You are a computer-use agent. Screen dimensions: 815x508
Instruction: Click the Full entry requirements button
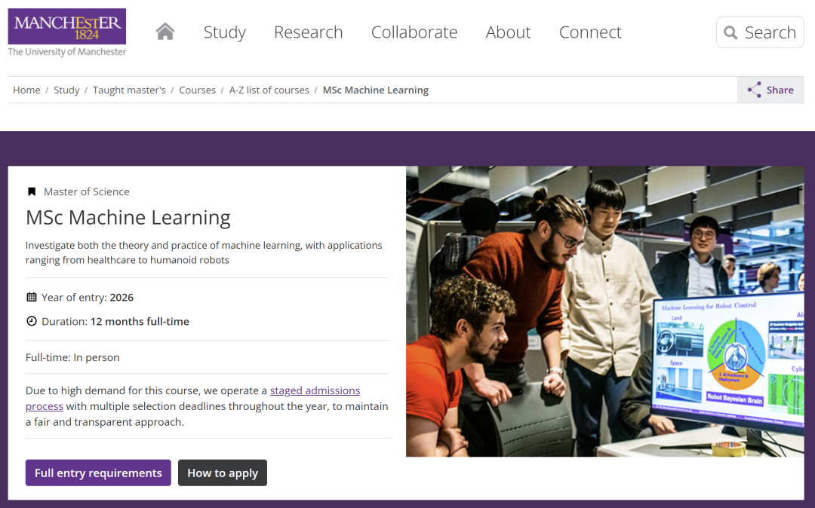point(98,473)
